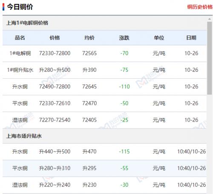
Task: Click the -30 change value
Action: [124, 185]
